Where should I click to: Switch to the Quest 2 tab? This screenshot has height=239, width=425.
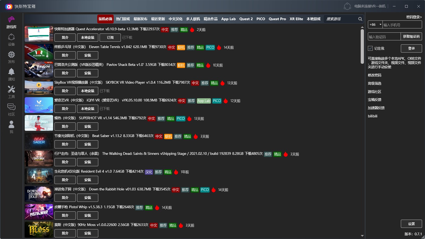(x=246, y=19)
